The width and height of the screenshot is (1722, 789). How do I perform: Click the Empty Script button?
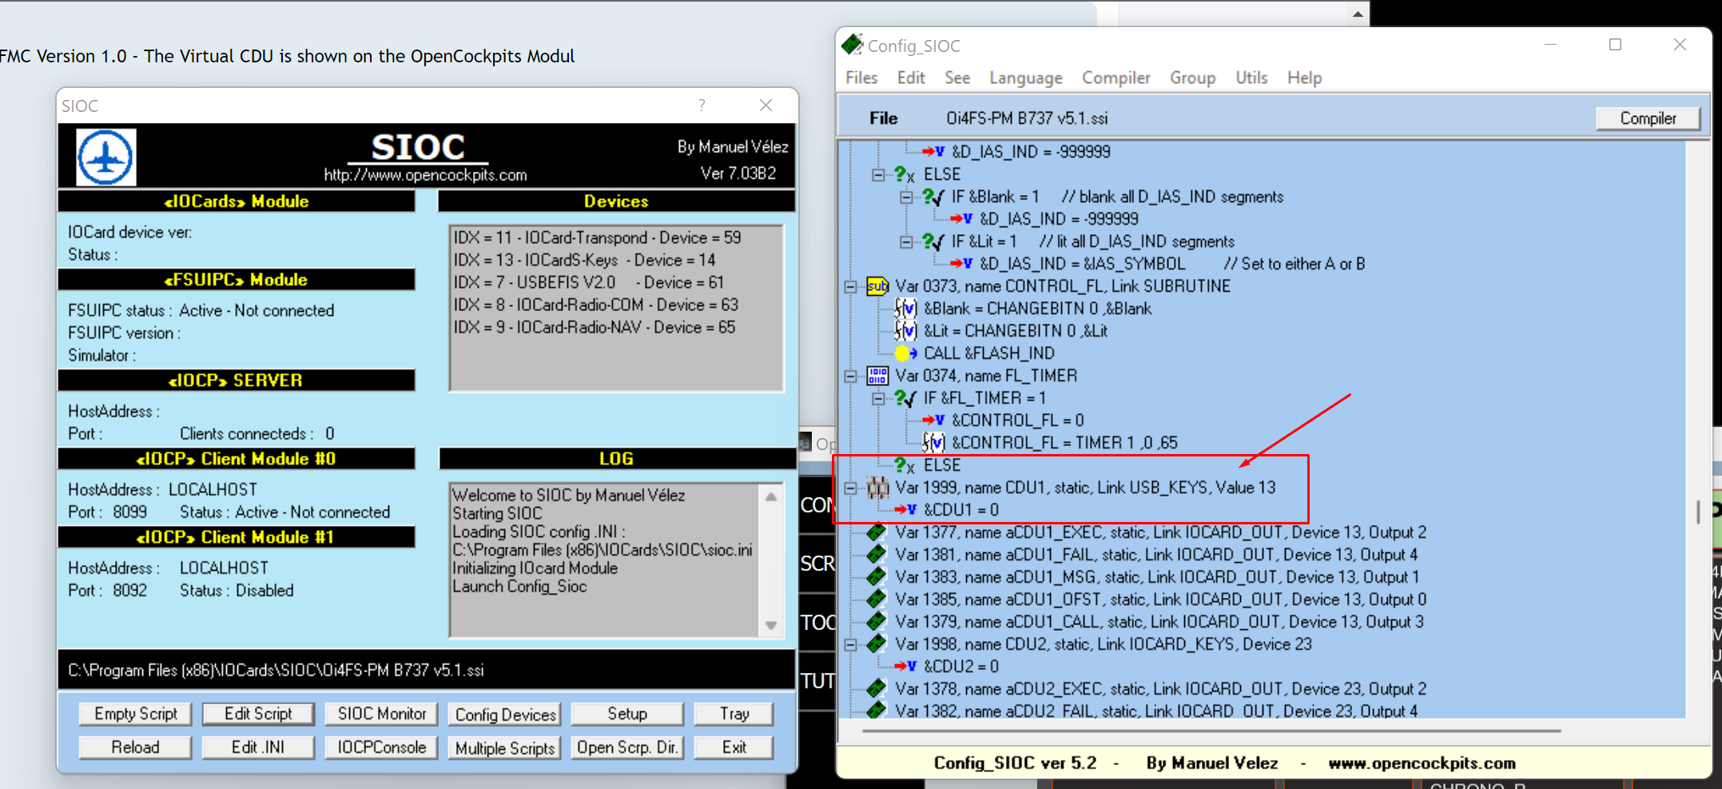click(136, 714)
